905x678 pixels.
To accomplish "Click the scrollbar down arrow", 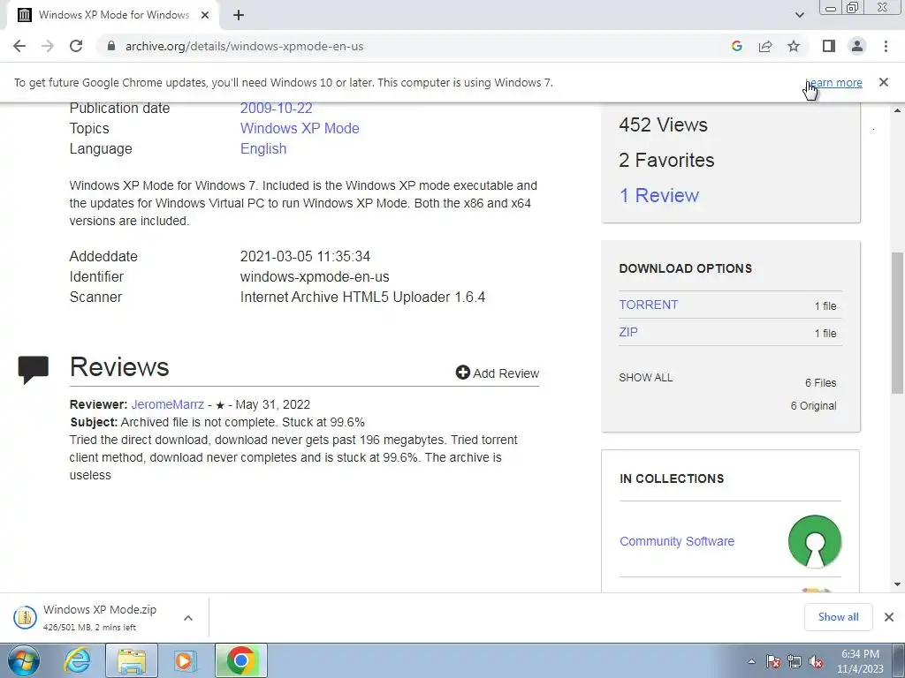I will 897,584.
